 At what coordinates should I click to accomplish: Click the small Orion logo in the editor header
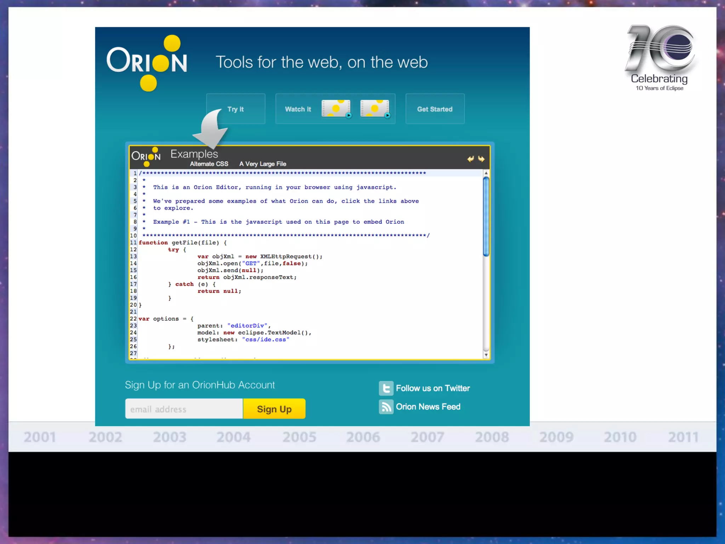coord(146,157)
